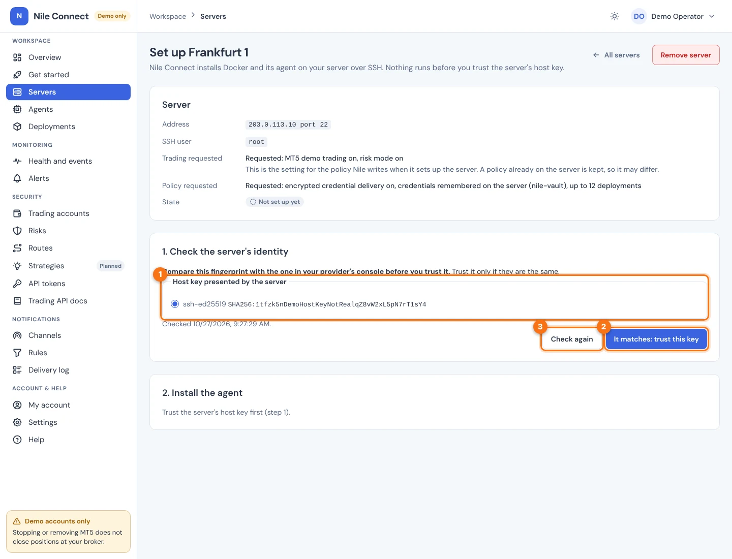
Task: Click the Channels broadcast icon
Action: tap(17, 335)
